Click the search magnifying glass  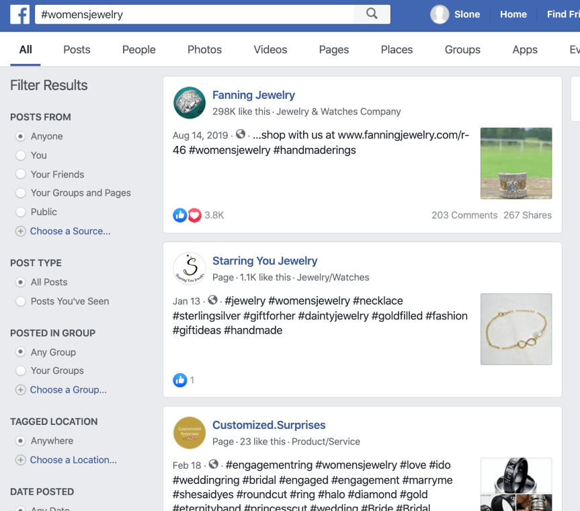click(372, 13)
